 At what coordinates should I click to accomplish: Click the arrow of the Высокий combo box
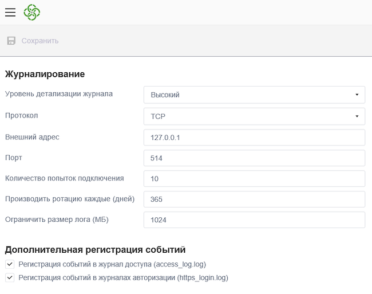pos(357,95)
